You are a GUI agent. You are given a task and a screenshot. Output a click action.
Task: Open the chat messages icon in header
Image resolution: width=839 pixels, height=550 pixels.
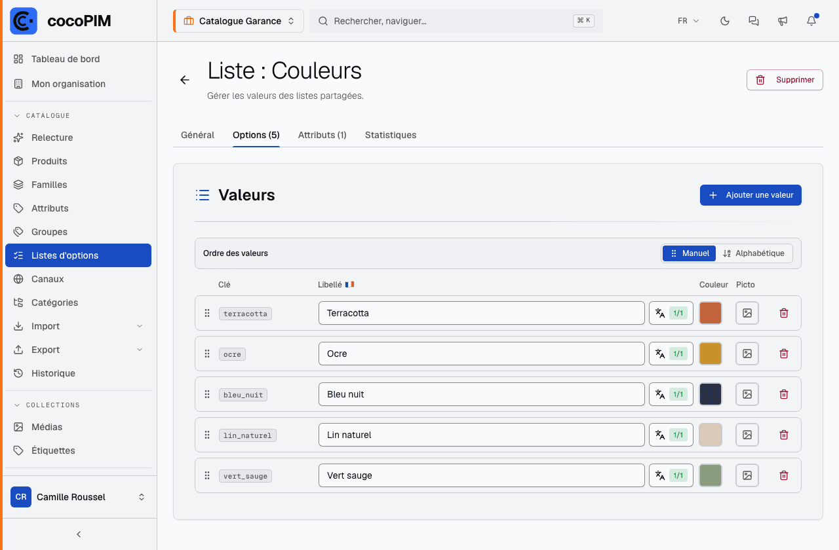pos(754,21)
